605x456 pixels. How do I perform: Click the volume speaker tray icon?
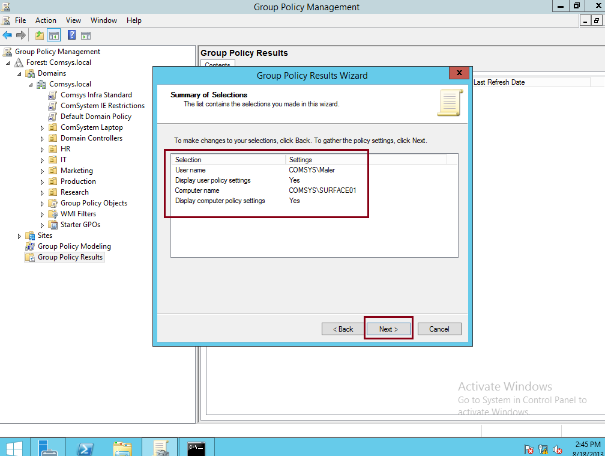point(558,449)
